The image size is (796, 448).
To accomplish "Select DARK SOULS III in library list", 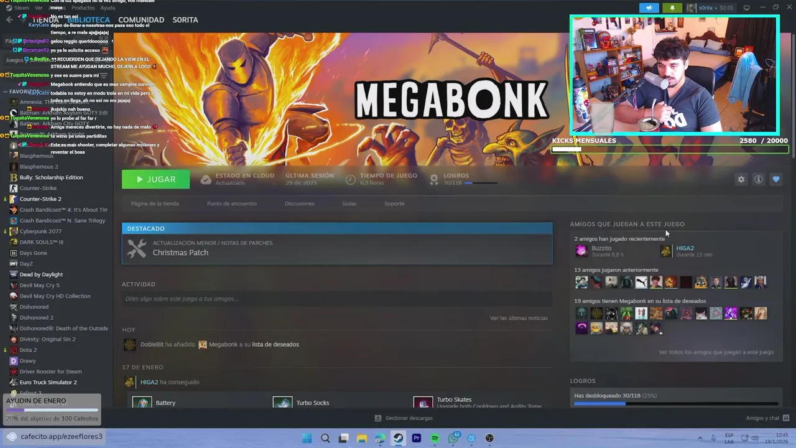I will 42,242.
